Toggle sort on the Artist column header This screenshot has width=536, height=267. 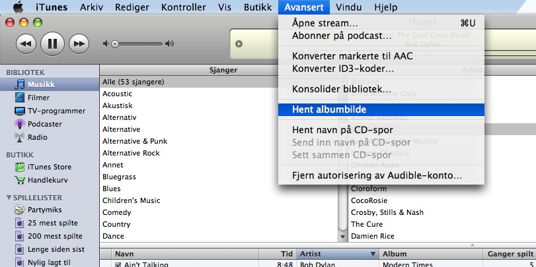(338, 254)
